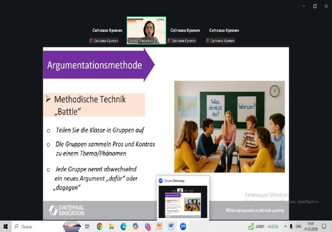Select the Zoom Вебінар window preview thumbnail
The width and height of the screenshot is (332, 232).
[183, 202]
